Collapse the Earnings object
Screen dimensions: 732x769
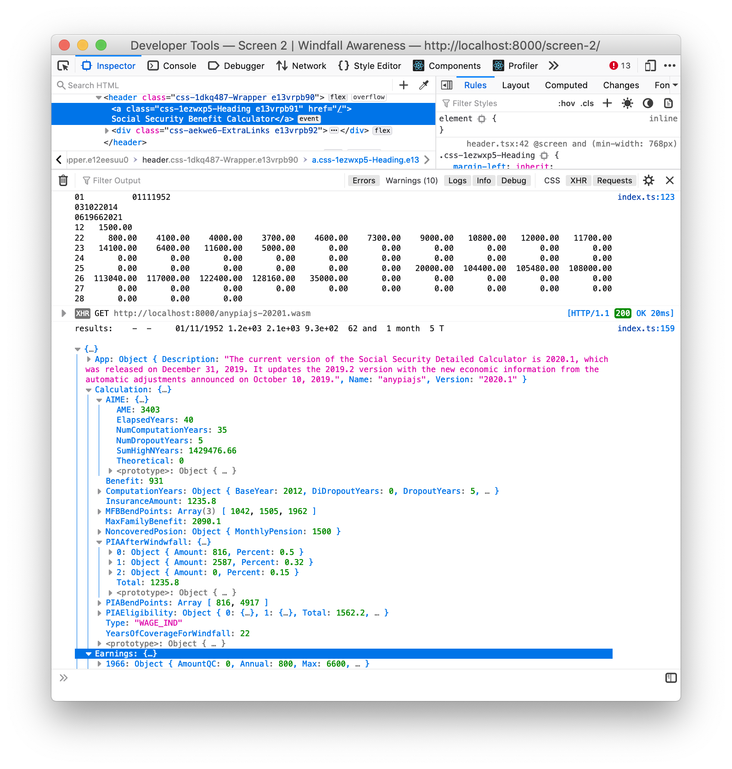[89, 654]
